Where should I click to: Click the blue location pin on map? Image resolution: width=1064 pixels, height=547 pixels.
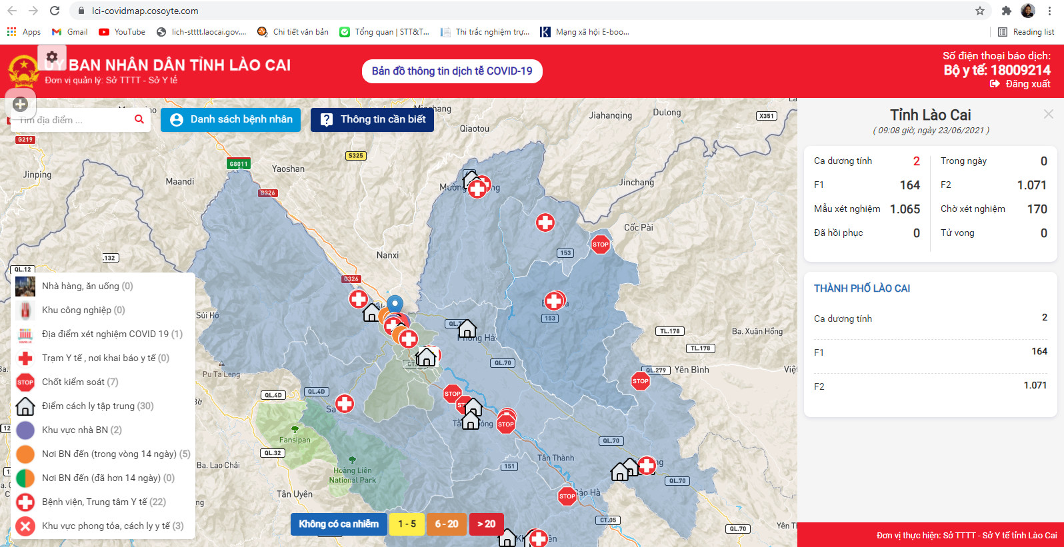click(395, 304)
